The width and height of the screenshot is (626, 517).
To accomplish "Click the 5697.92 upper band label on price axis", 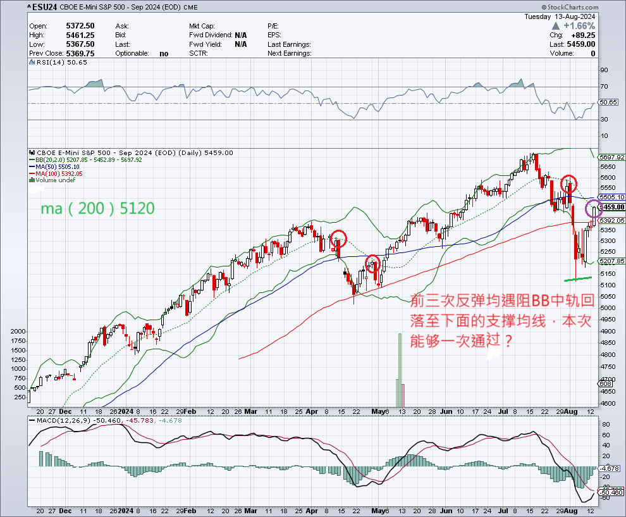I will (x=612, y=158).
